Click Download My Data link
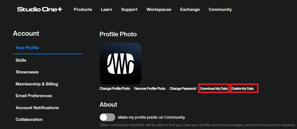This screenshot has width=297, height=129. tap(214, 89)
